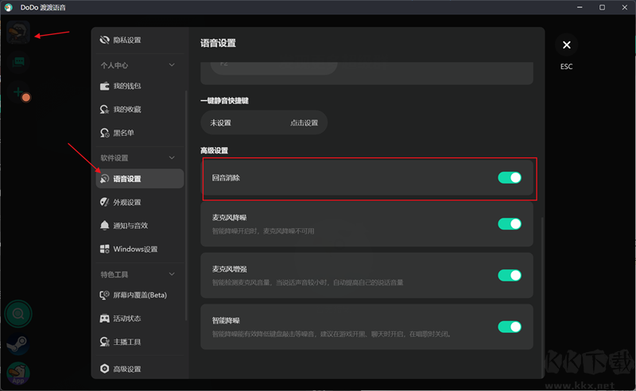636x391 pixels.
Task: Select 活动状态 in the sidebar
Action: (x=140, y=319)
